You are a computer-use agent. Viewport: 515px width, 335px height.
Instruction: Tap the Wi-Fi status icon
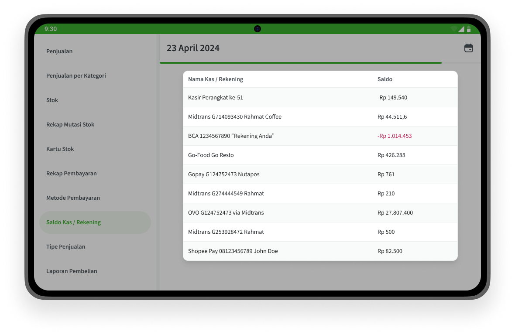pos(454,29)
